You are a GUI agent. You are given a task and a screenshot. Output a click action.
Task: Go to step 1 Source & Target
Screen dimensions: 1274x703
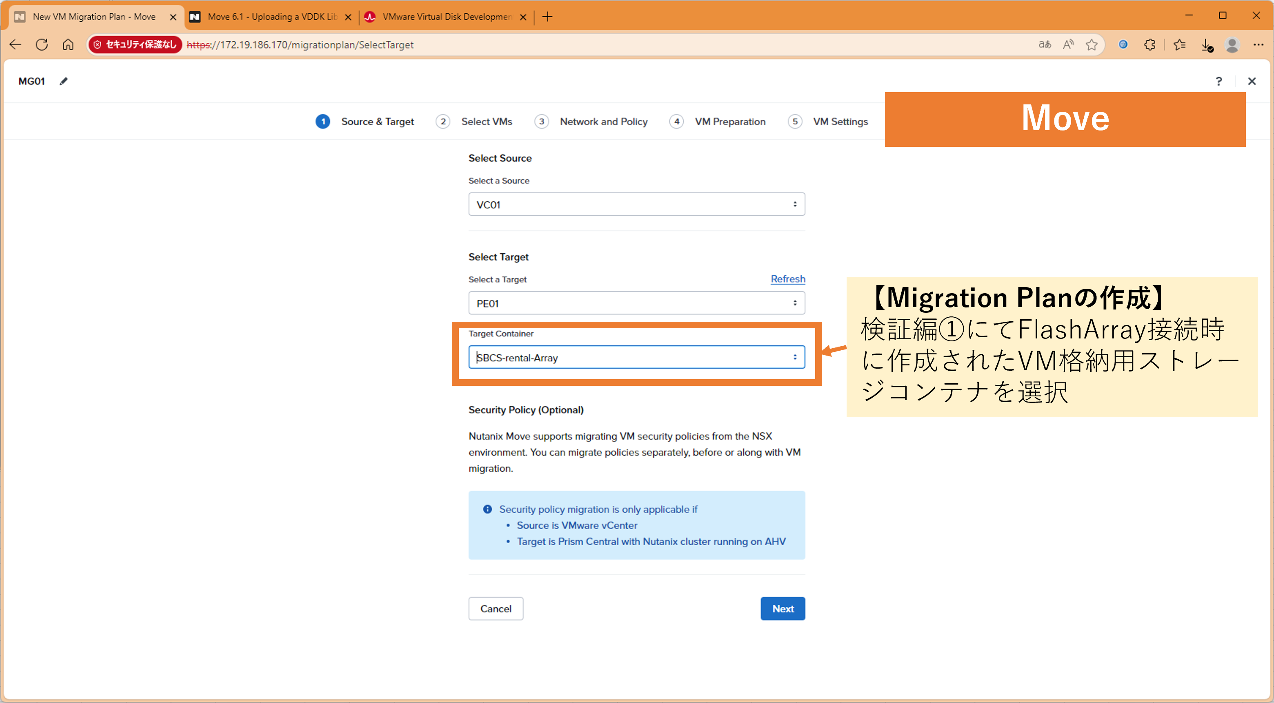point(365,122)
